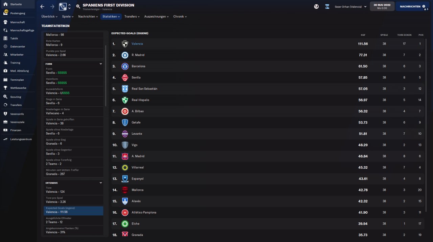Open Real San Sebastián team link
Viewport: 433px width, 242px height.
click(144, 89)
